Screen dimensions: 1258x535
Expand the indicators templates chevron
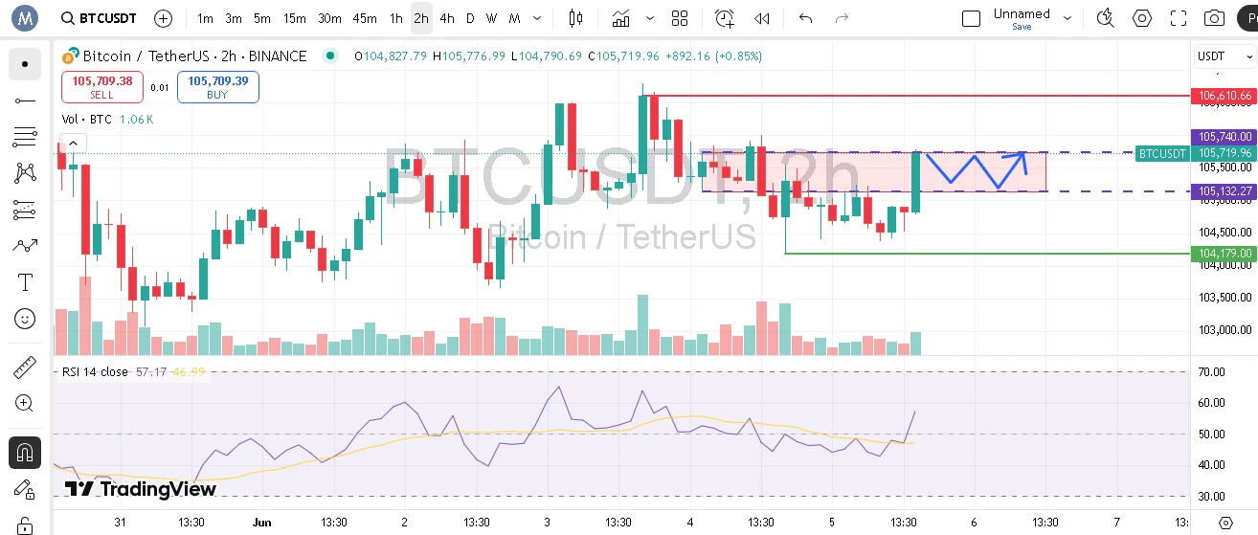click(651, 18)
